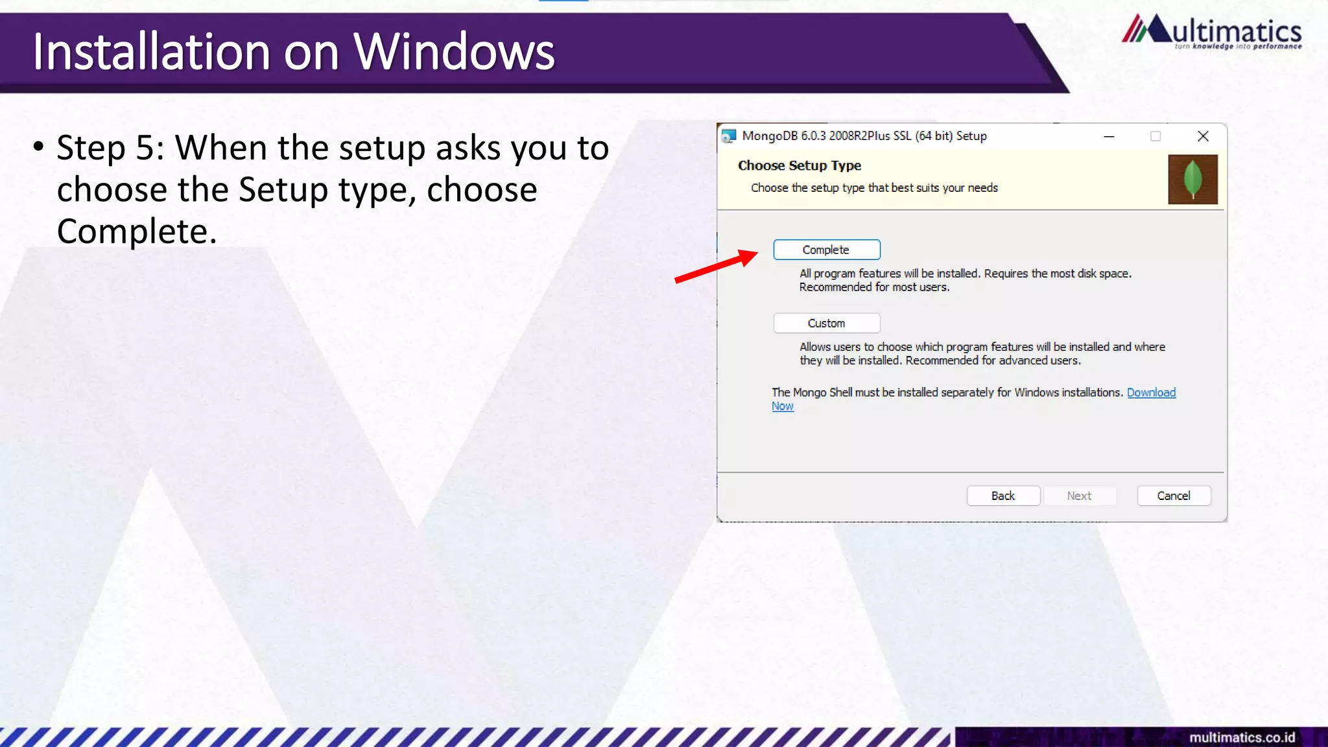Click the Custom option description text
Image resolution: width=1328 pixels, height=747 pixels.
point(982,353)
